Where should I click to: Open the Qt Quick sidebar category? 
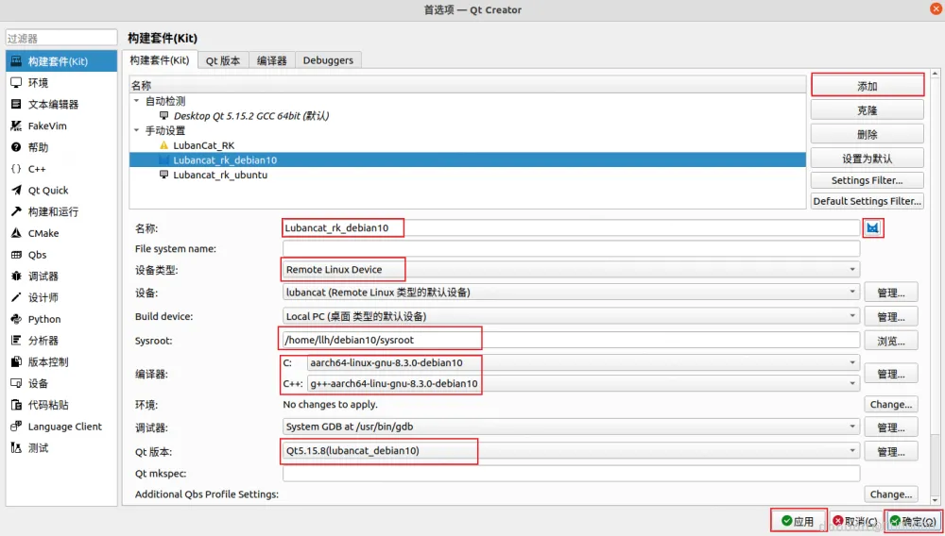pyautogui.click(x=61, y=190)
